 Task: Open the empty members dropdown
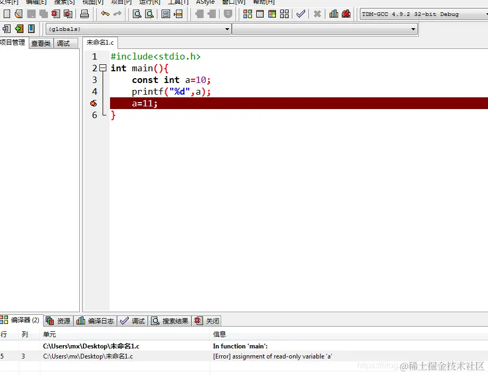(x=324, y=29)
